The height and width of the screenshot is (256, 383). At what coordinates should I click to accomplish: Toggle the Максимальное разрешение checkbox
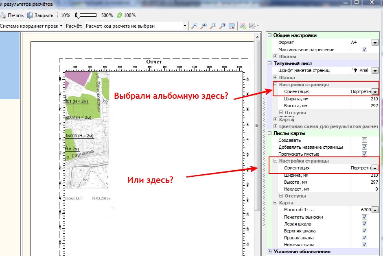click(x=364, y=50)
